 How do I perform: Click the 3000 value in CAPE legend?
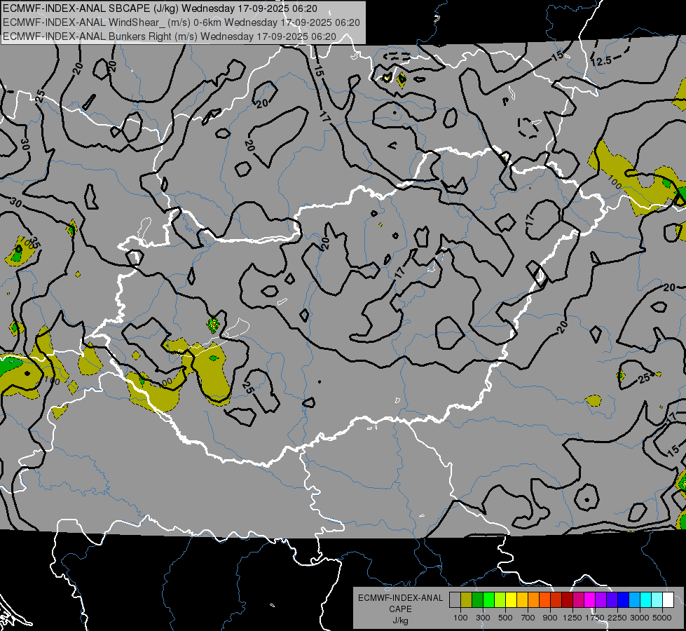640,618
